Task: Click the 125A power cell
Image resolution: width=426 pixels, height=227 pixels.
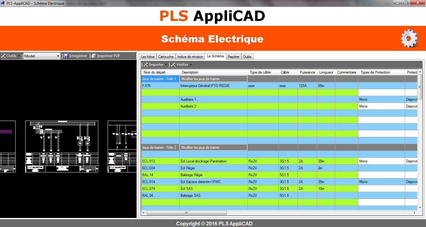Action: (x=307, y=86)
